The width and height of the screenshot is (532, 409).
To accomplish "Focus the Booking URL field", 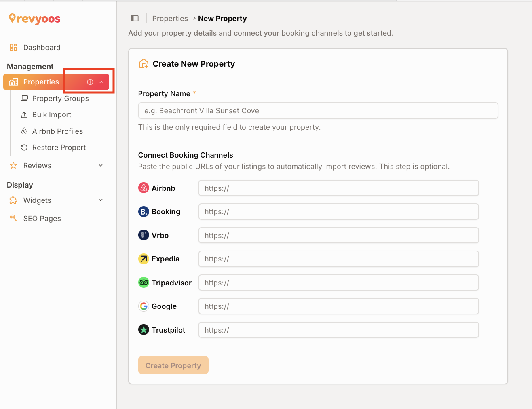I will 339,212.
